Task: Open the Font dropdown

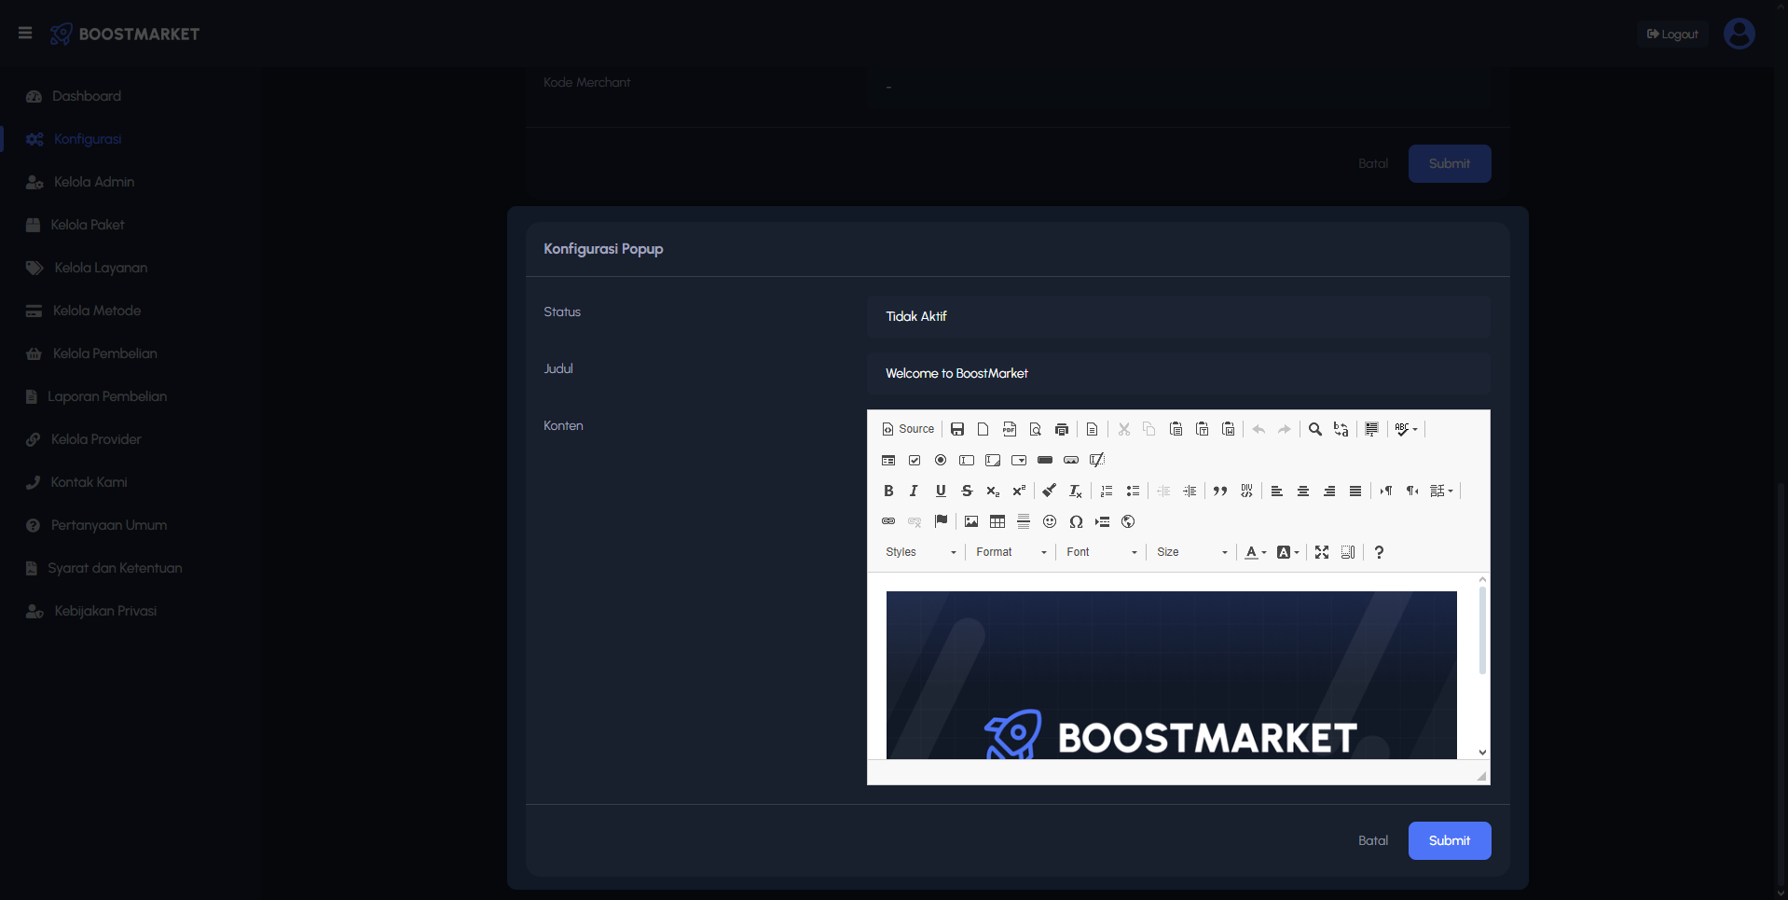Action: click(1101, 552)
